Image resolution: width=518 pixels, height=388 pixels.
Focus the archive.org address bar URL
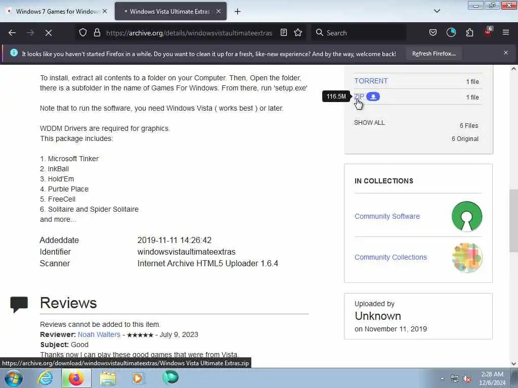click(x=189, y=33)
